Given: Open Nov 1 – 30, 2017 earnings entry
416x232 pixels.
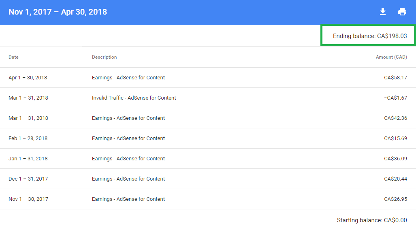Looking at the screenshot, I should pos(208,199).
